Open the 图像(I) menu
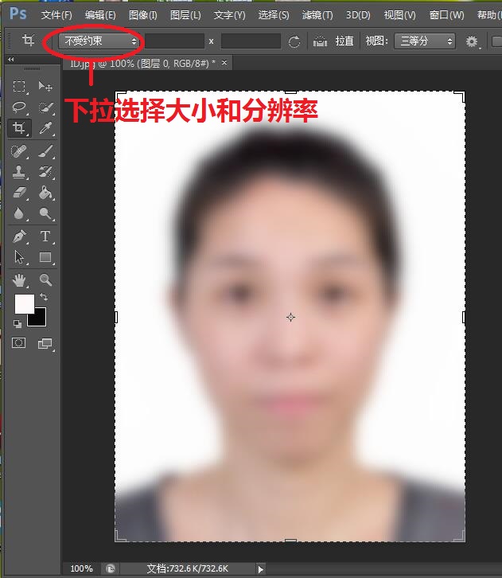The image size is (502, 578). tap(143, 15)
